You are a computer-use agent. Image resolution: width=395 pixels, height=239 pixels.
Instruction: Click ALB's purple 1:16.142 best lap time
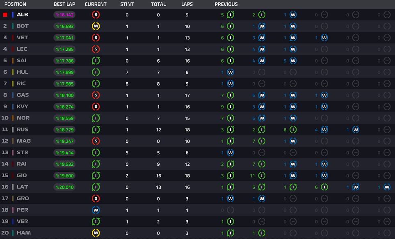click(x=64, y=15)
